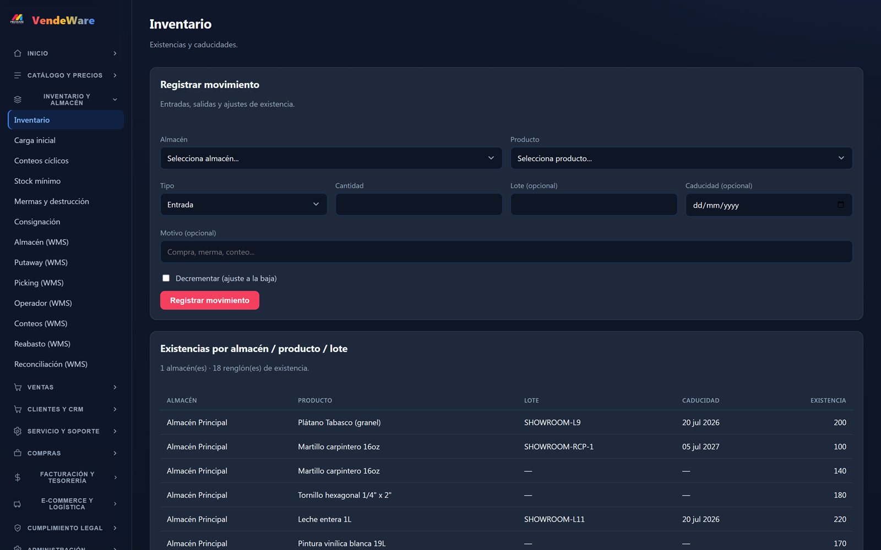The height and width of the screenshot is (550, 881).
Task: Expand the Catálogo y Precios chevron
Action: (115, 75)
